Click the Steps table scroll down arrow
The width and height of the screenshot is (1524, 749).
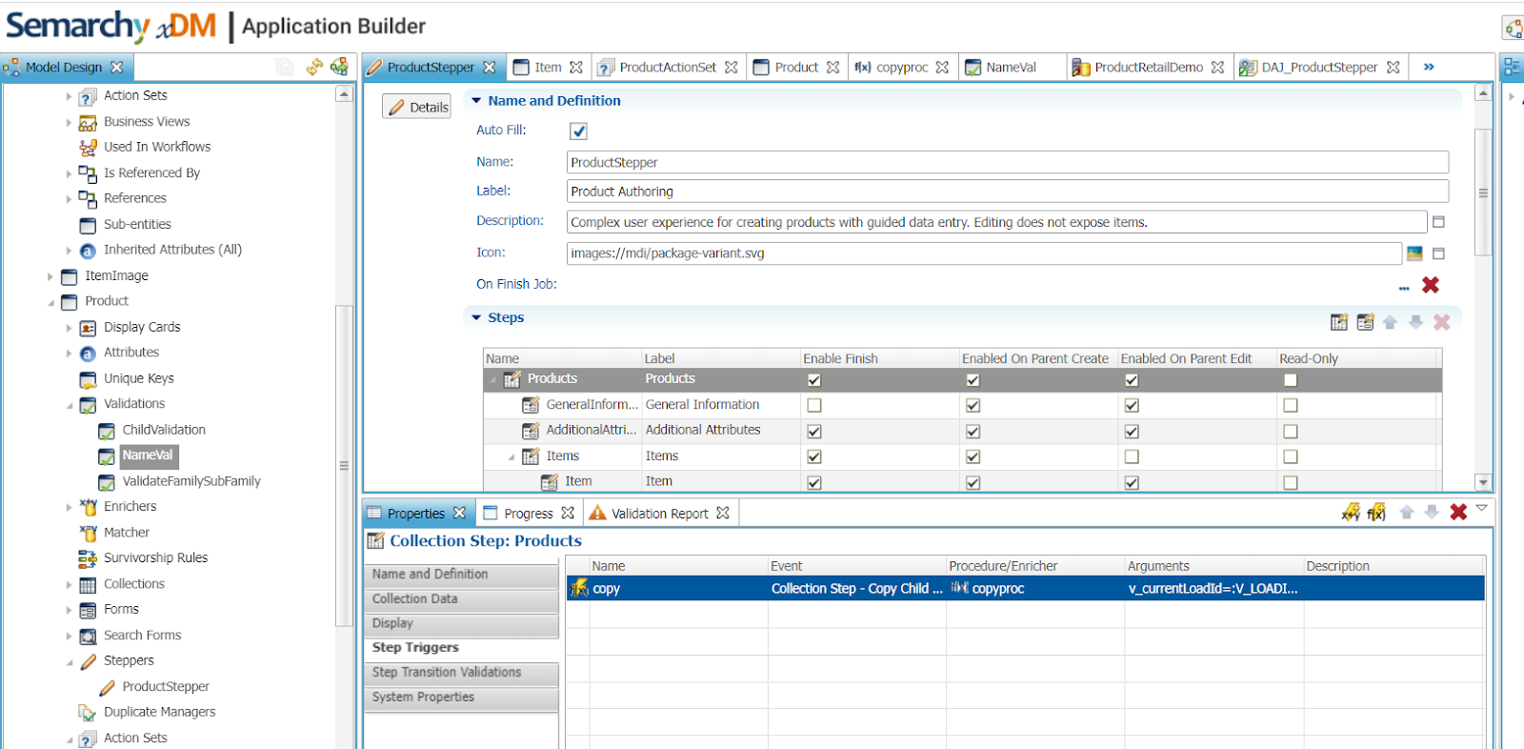(x=1482, y=482)
